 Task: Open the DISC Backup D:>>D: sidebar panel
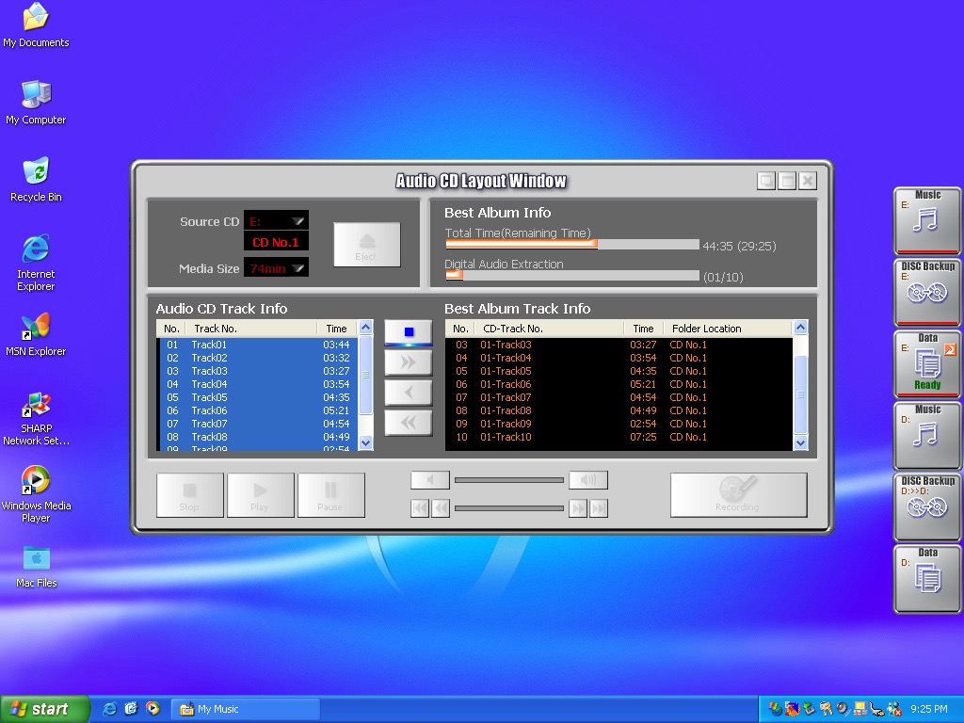tap(927, 506)
